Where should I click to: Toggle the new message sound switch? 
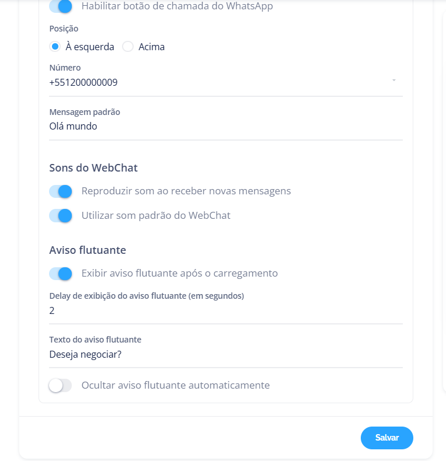(61, 191)
